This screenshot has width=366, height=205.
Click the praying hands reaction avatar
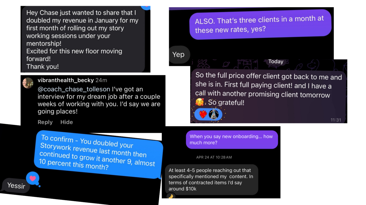(214, 114)
